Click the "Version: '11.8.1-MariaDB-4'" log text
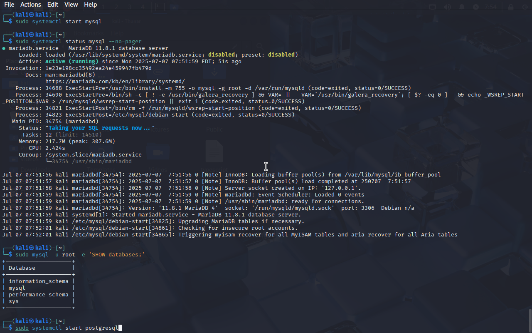 [x=173, y=208]
